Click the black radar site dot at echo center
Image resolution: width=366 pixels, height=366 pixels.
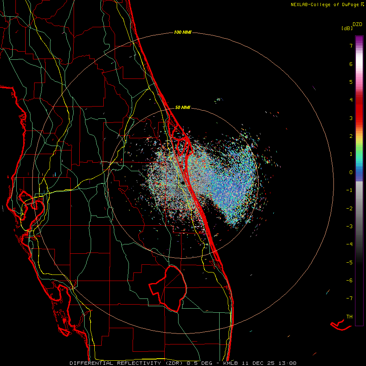(x=183, y=183)
